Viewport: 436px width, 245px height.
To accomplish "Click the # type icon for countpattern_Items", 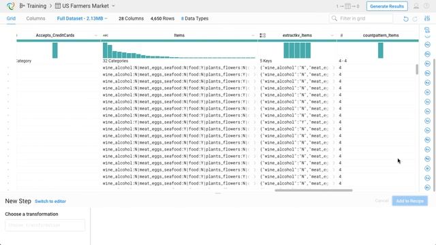I will pos(341,35).
